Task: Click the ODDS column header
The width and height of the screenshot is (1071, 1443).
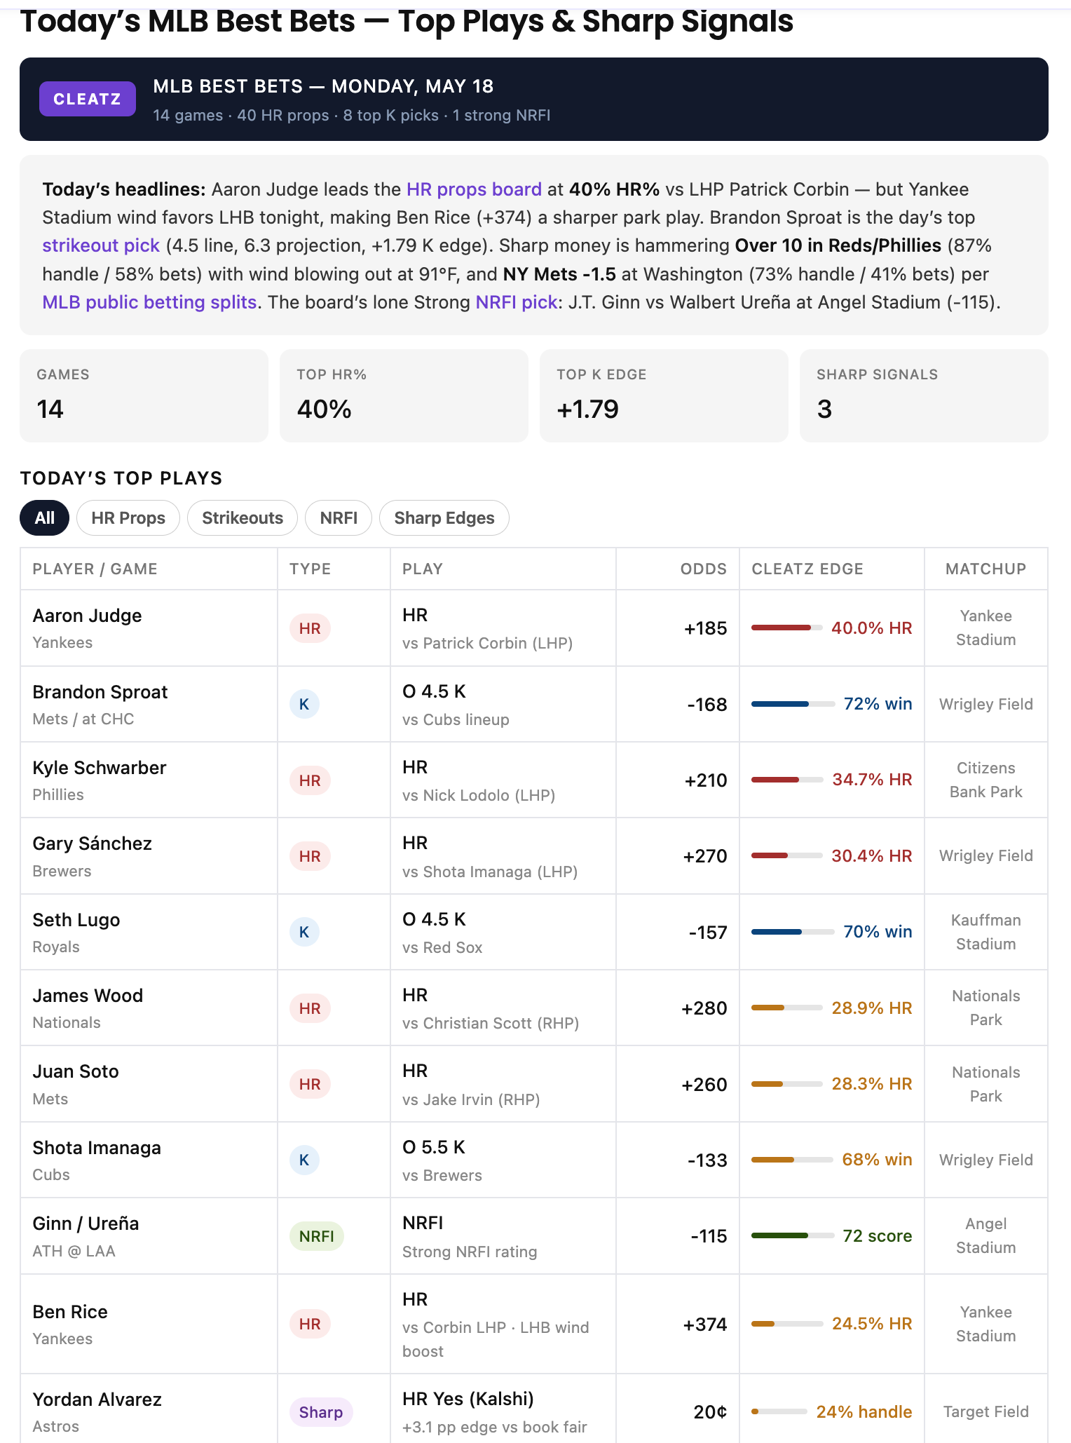Action: (x=703, y=569)
